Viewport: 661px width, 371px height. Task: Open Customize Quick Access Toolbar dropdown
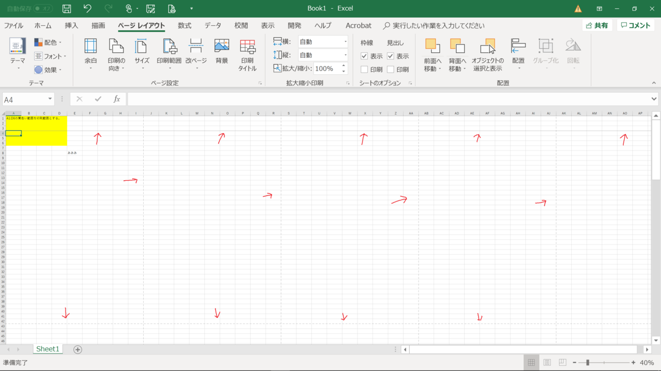[x=191, y=8]
